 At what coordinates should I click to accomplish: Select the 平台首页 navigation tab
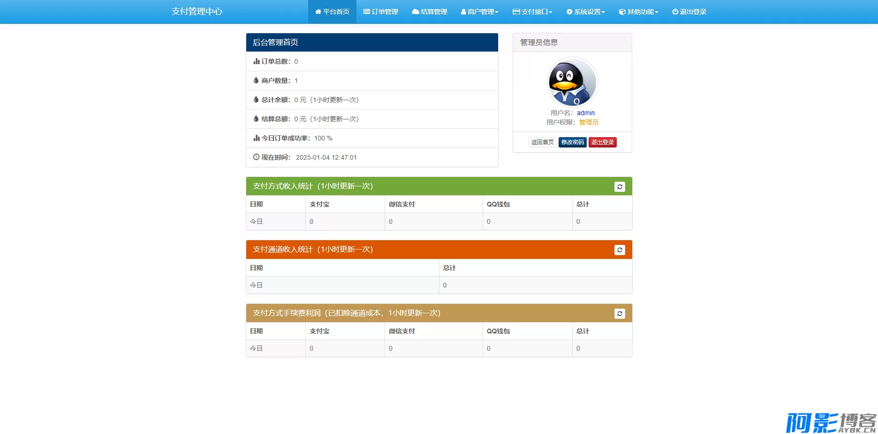tap(332, 12)
